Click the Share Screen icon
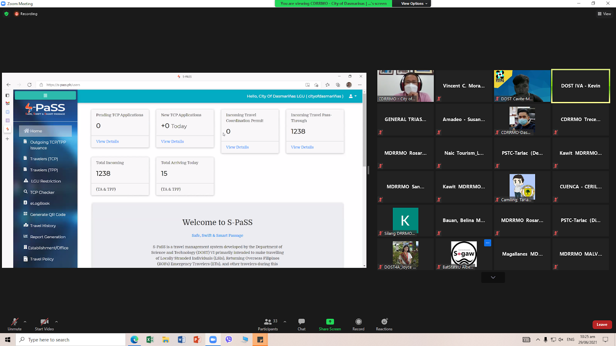Viewport: 616px width, 346px height. point(330,322)
